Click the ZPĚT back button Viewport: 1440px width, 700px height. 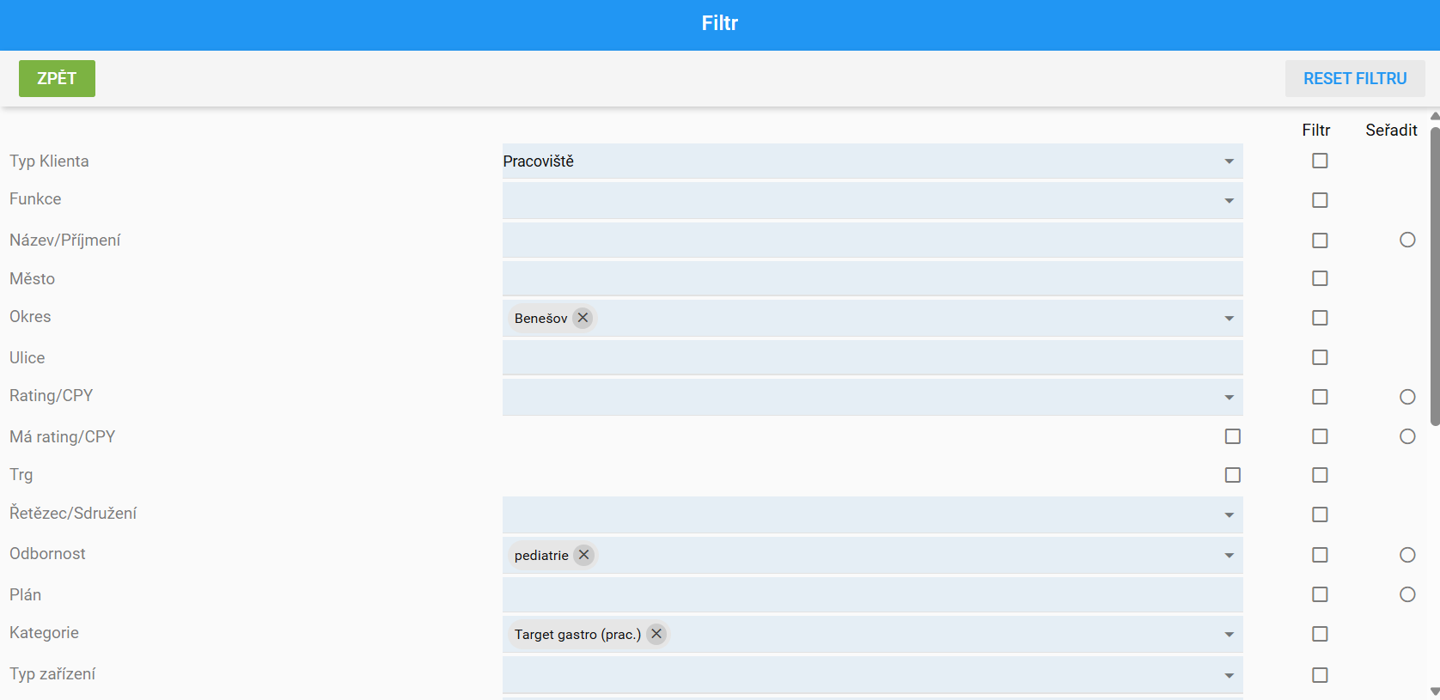point(57,78)
